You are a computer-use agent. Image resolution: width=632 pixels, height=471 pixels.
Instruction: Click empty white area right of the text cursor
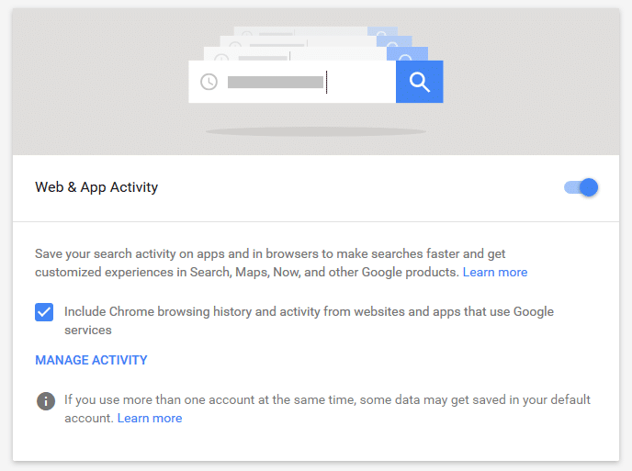pyautogui.click(x=362, y=83)
